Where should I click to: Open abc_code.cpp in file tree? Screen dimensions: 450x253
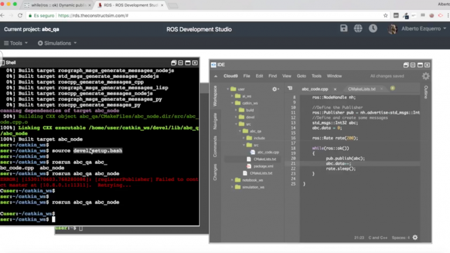[268, 152]
